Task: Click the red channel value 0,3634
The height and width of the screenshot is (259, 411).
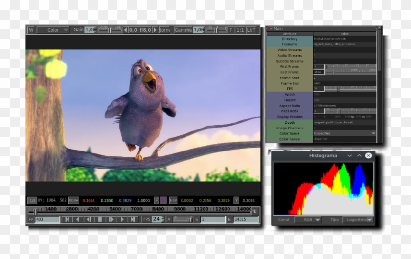Action: 89,200
